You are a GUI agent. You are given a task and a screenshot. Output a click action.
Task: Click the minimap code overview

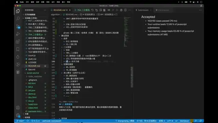tap(127, 32)
